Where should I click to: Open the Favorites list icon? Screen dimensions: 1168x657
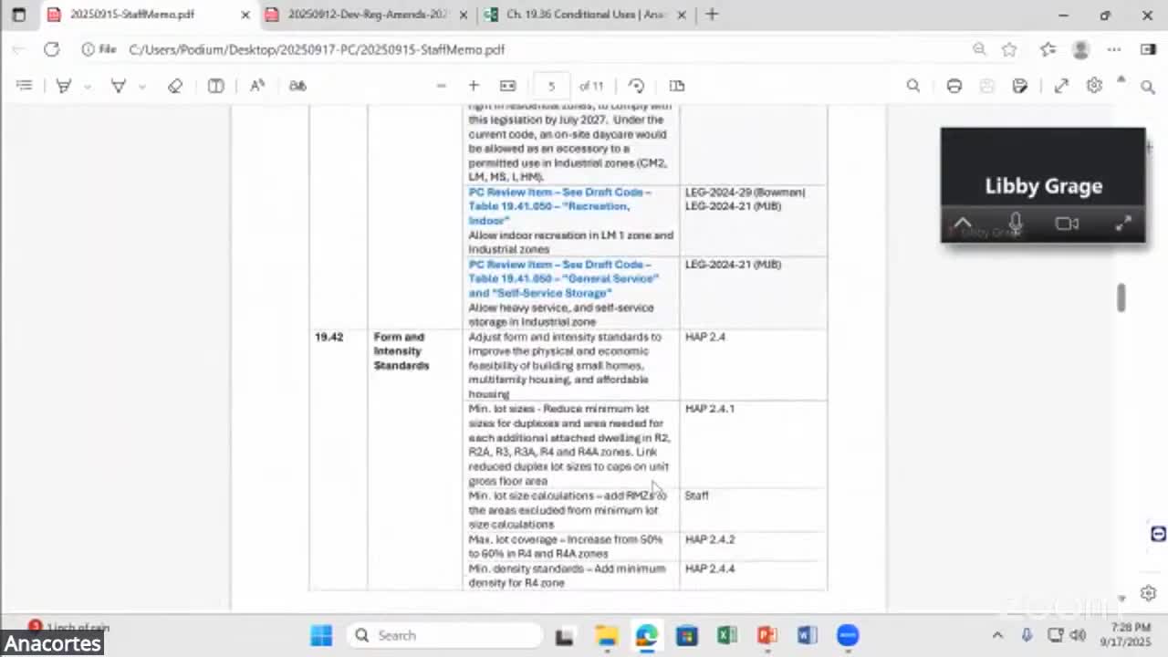(x=1048, y=49)
